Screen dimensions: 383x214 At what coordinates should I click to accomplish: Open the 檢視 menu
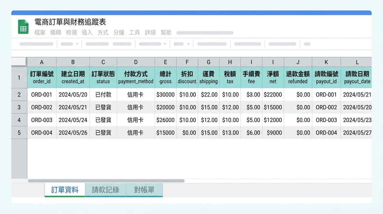coord(72,33)
